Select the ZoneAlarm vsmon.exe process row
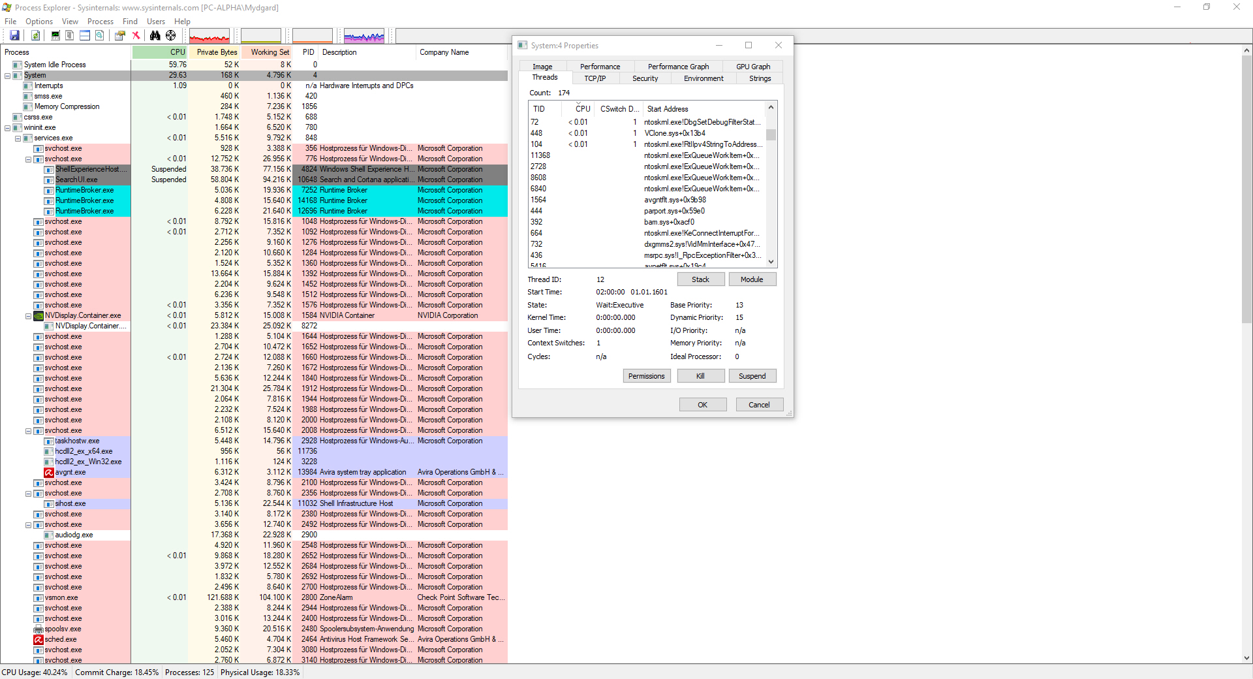 click(254, 597)
